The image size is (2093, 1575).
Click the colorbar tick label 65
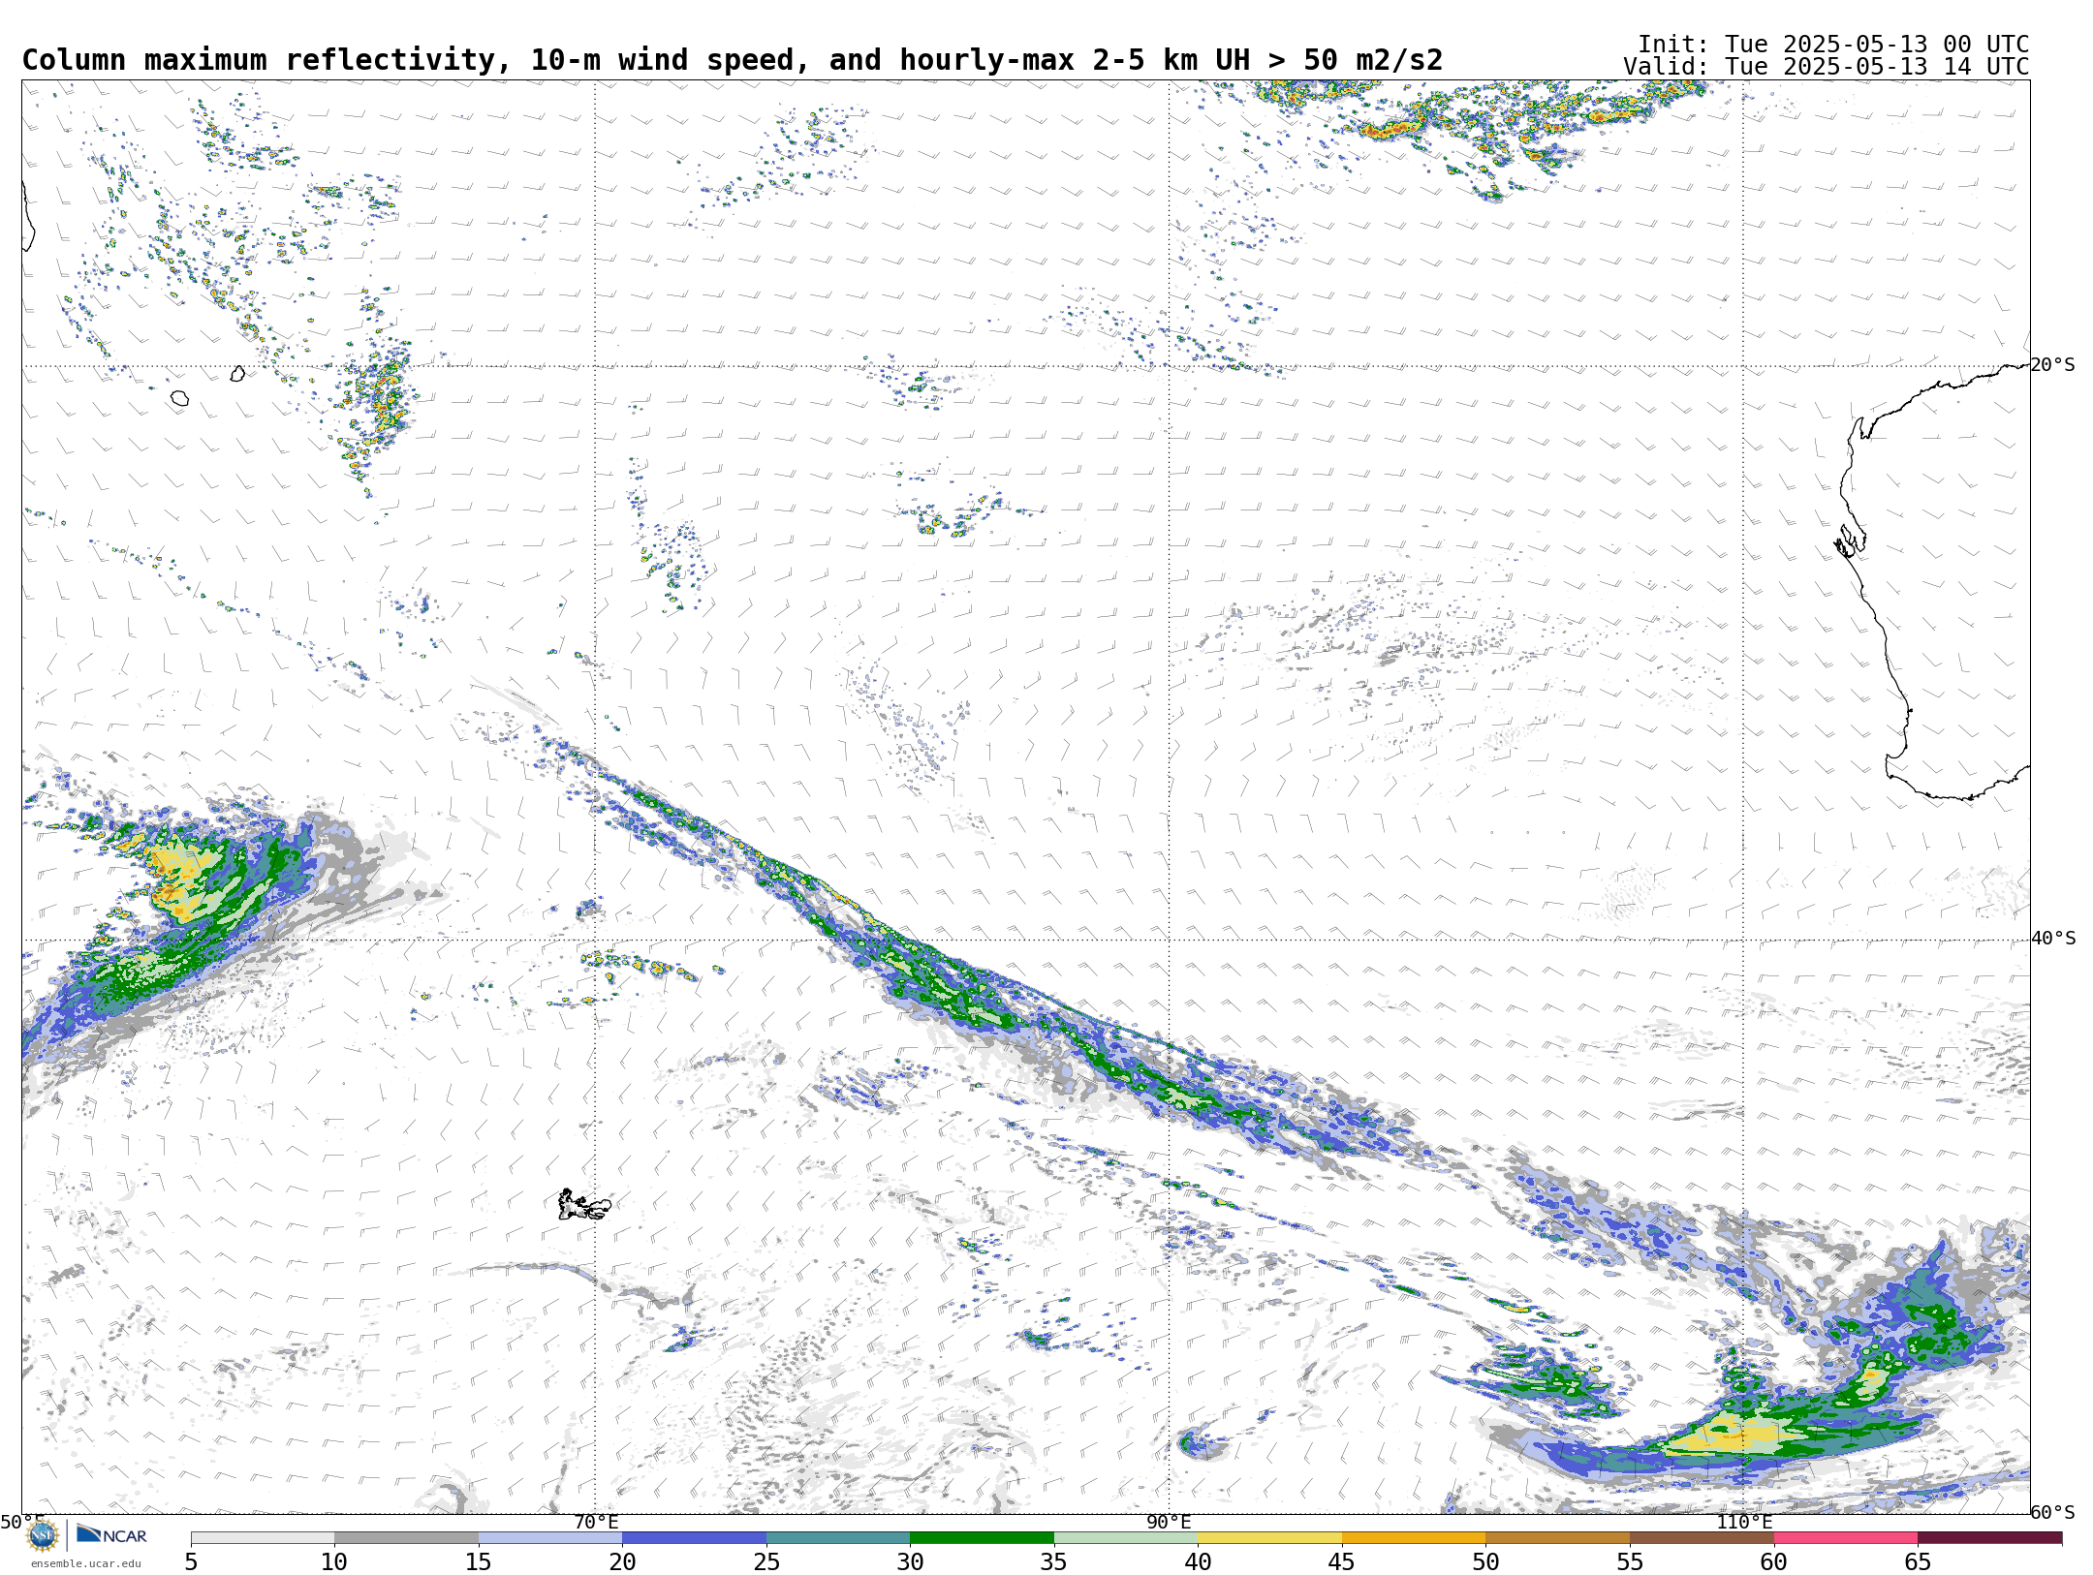(1918, 1562)
